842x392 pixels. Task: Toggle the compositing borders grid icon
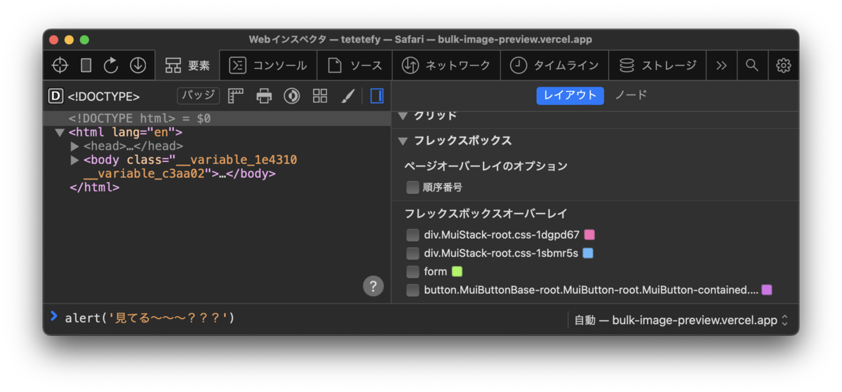click(x=320, y=96)
